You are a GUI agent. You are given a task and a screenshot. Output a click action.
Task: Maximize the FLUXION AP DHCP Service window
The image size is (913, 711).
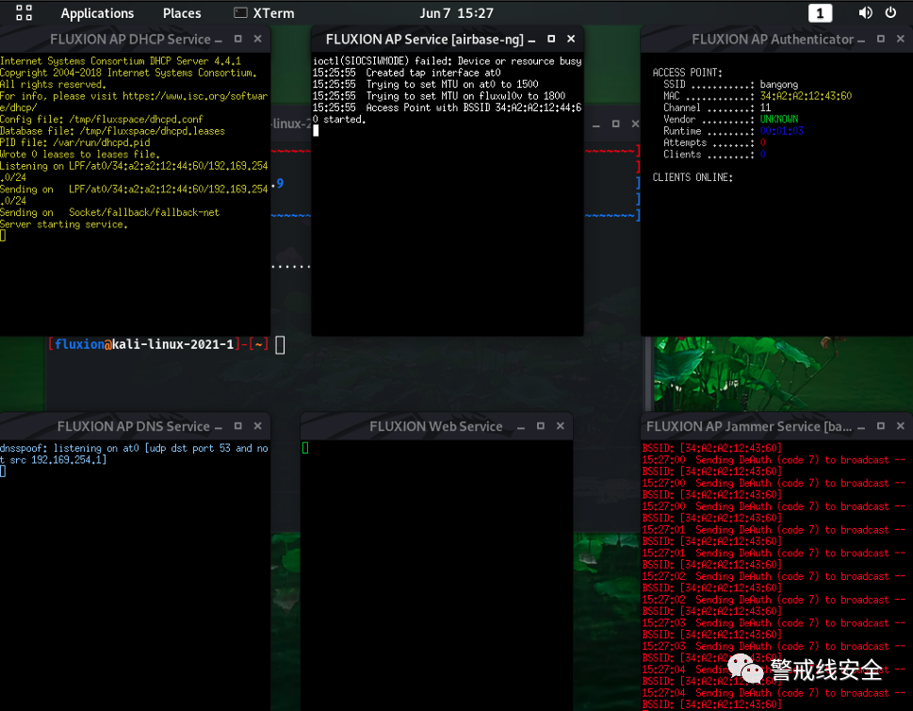click(x=238, y=39)
